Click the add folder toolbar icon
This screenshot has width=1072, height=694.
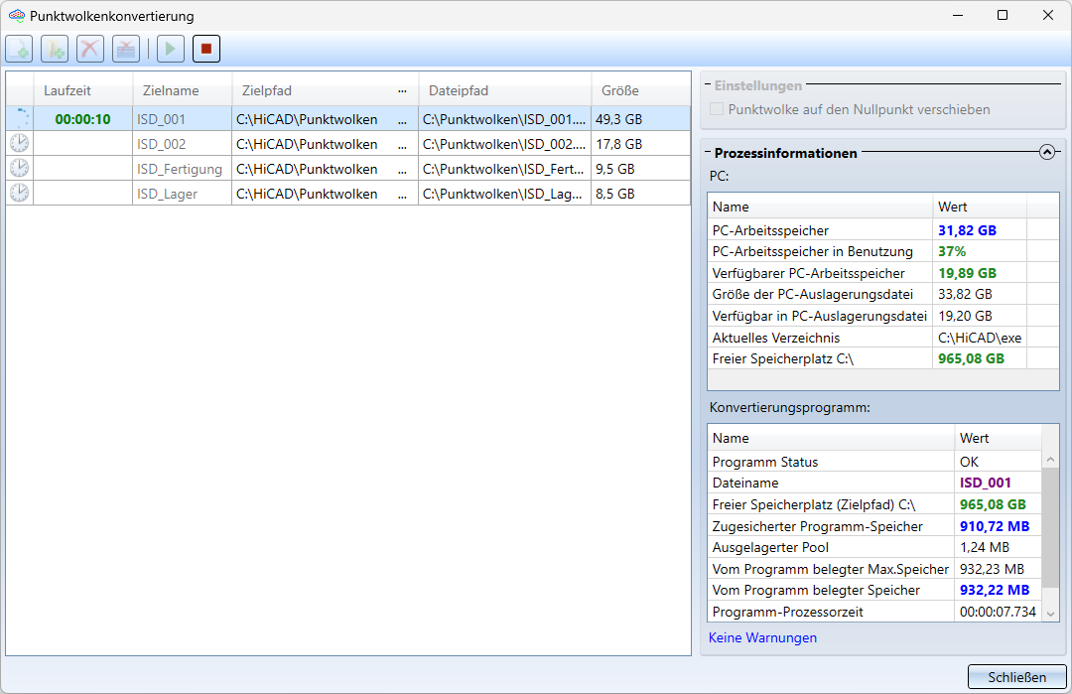[54, 49]
